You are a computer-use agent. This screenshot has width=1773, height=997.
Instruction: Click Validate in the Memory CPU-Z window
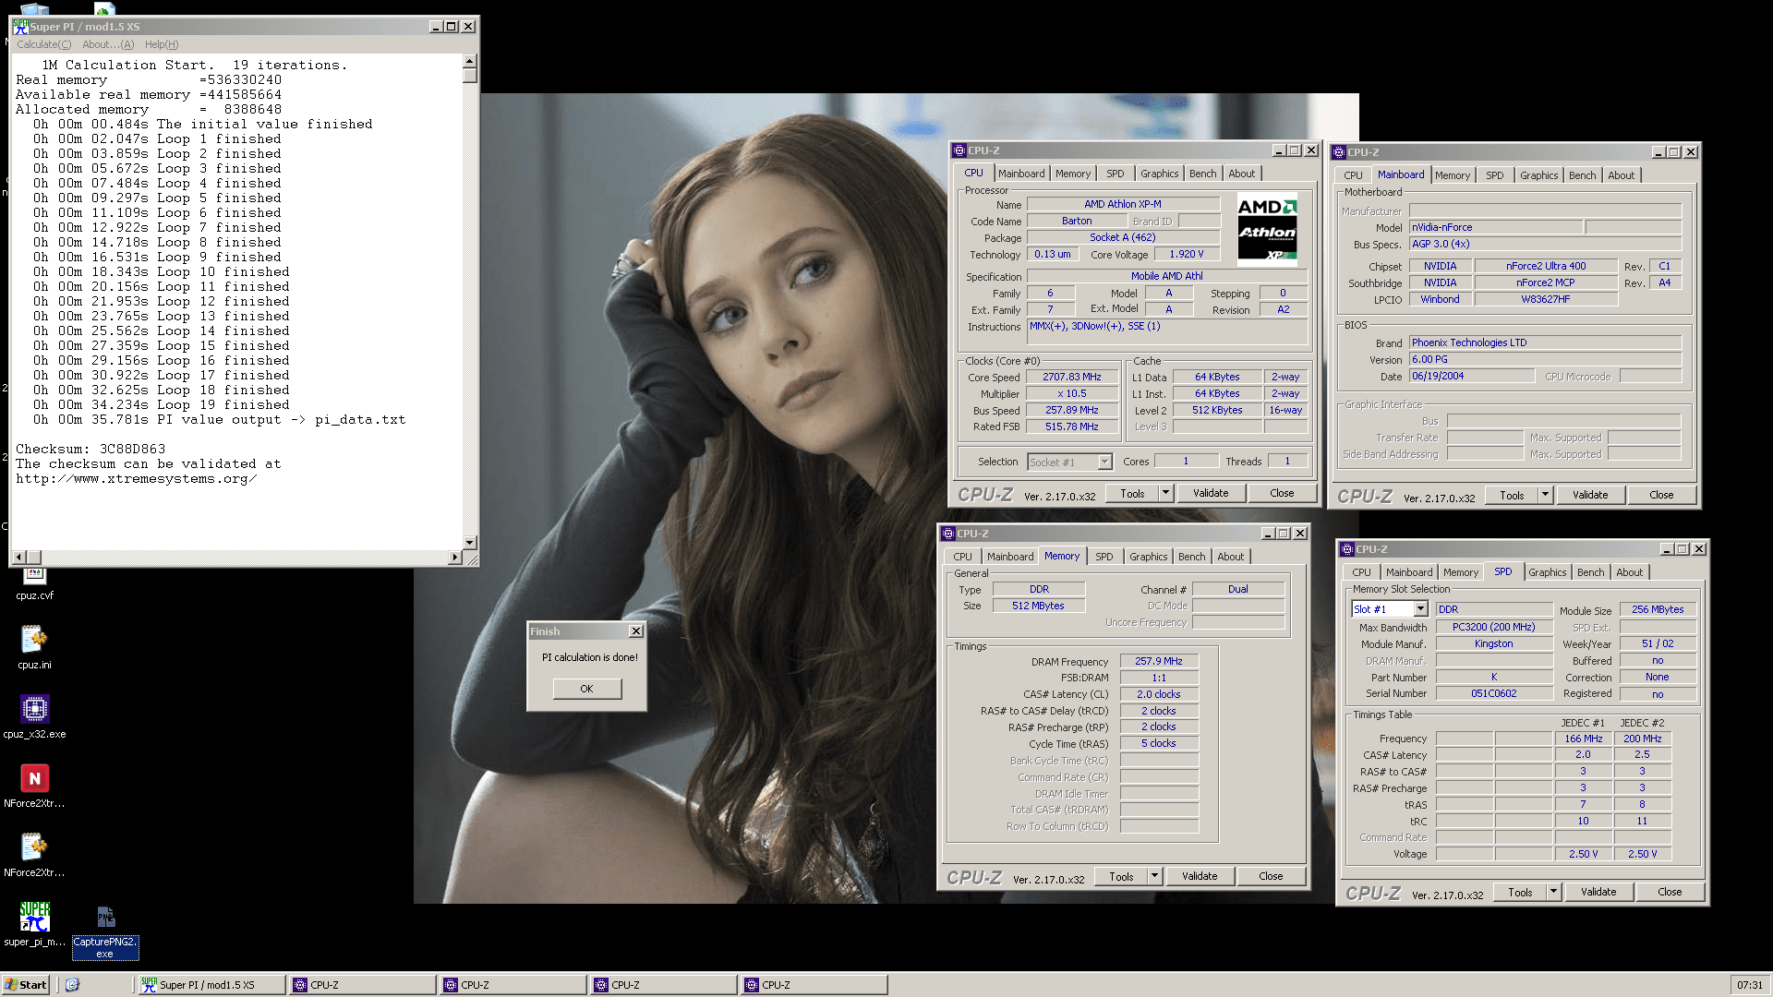tap(1199, 876)
